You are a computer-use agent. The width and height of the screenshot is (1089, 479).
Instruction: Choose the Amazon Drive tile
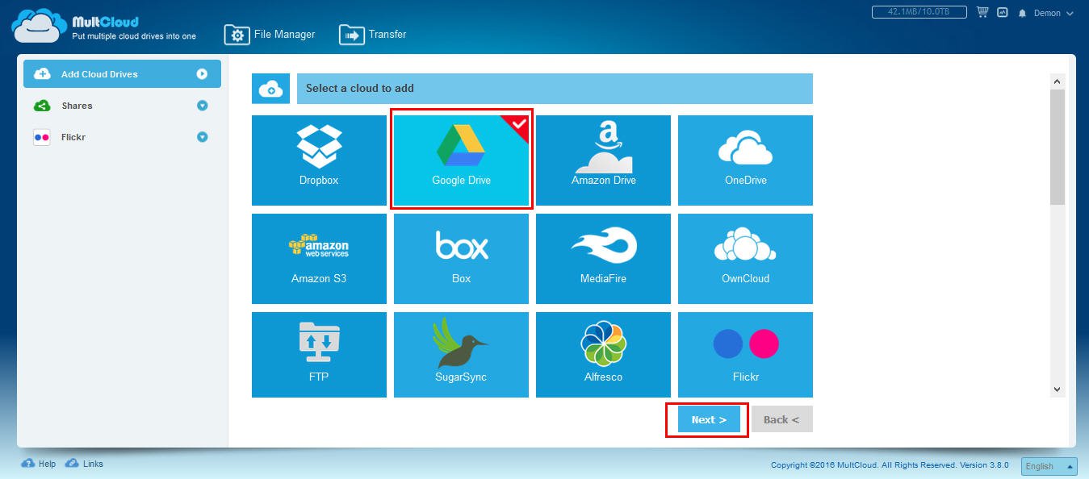coord(603,160)
